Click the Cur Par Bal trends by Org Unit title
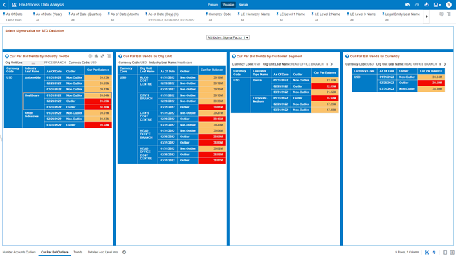This screenshot has width=456, height=256. click(x=147, y=57)
